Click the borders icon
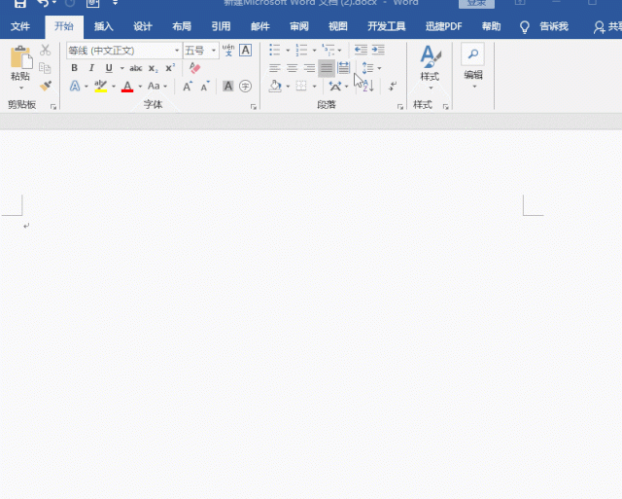Image resolution: width=622 pixels, height=499 pixels. point(301,86)
